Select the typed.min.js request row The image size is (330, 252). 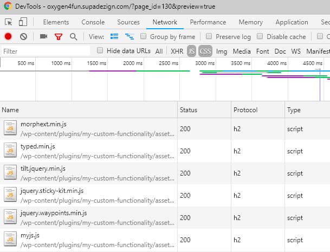coord(89,151)
